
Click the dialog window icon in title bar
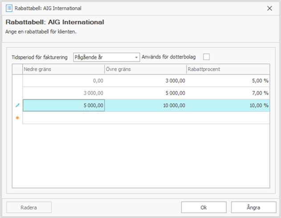point(9,8)
